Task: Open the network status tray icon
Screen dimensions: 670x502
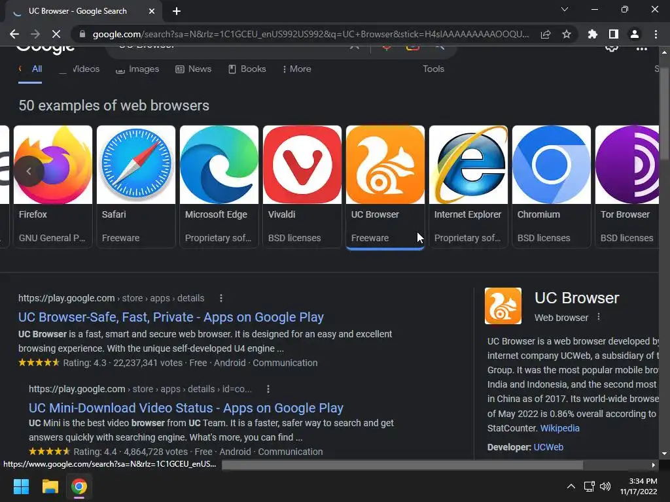Action: pyautogui.click(x=590, y=486)
